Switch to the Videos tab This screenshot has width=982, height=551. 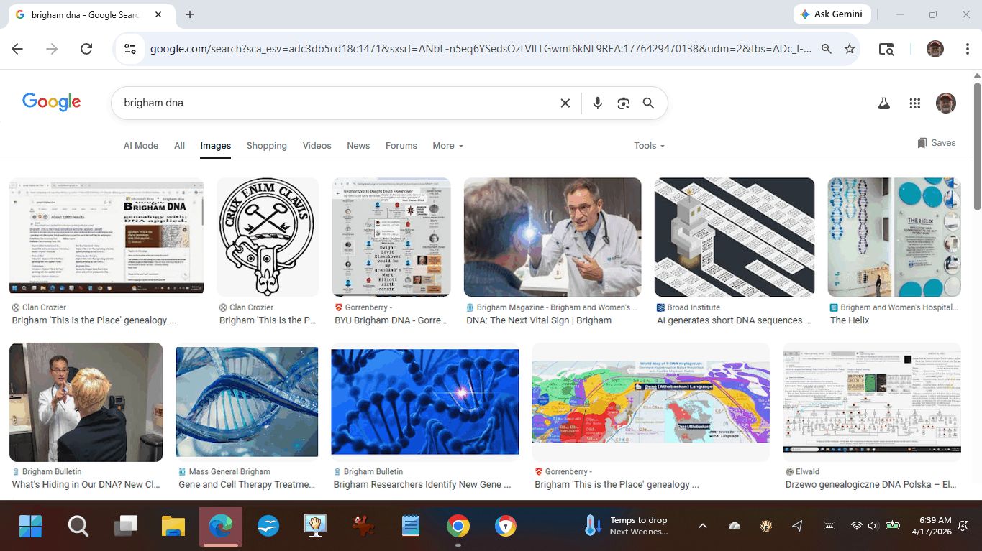click(x=317, y=145)
